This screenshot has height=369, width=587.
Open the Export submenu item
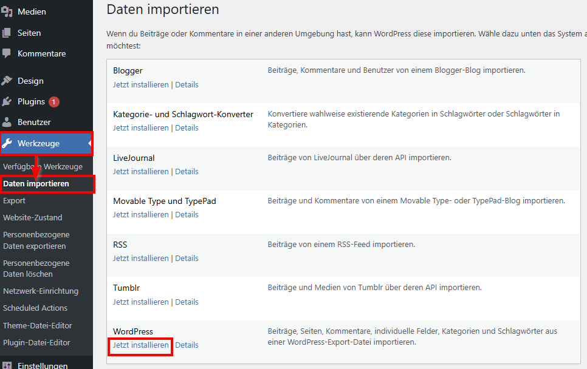point(14,201)
